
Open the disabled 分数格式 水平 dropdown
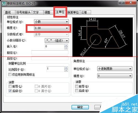coord(51,35)
